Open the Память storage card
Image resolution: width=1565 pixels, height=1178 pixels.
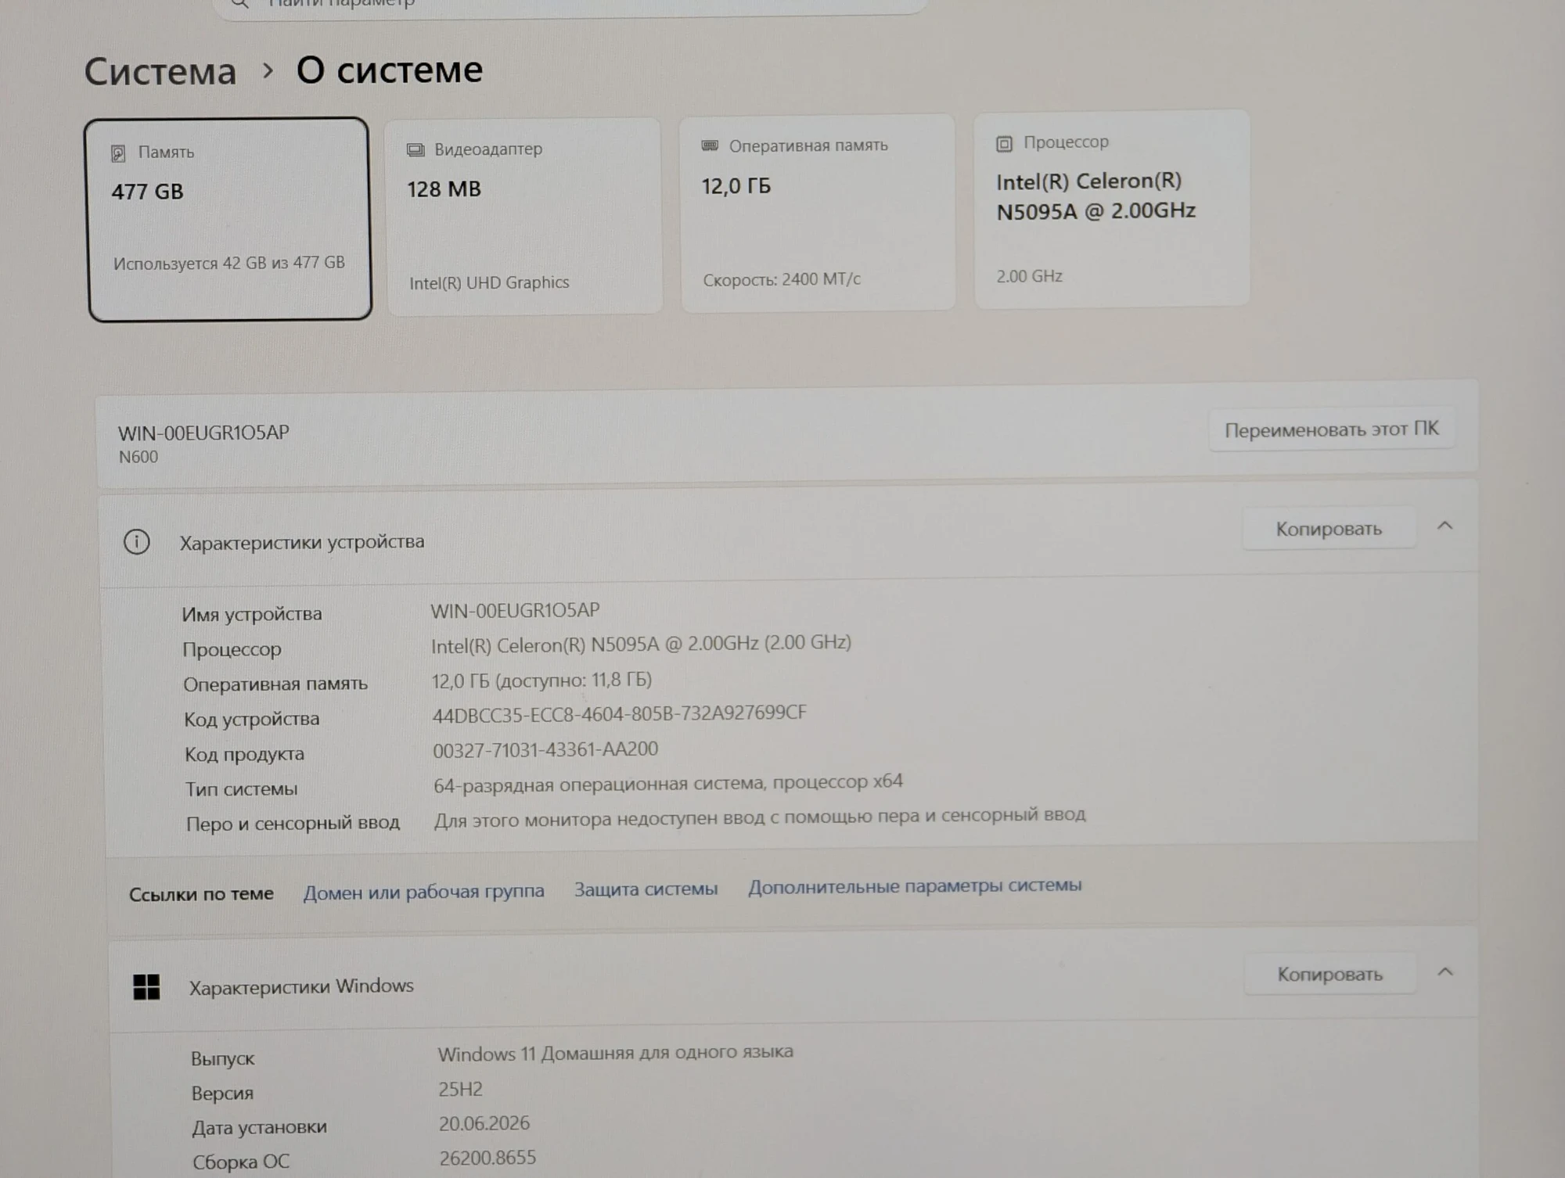pyautogui.click(x=228, y=219)
